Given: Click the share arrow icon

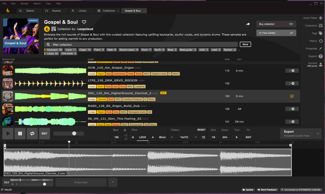Looking at the screenshot, I should click(x=248, y=24).
